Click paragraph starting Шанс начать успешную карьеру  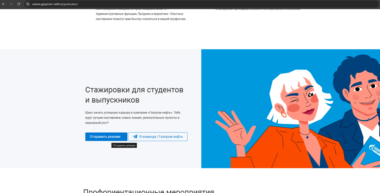(133, 118)
